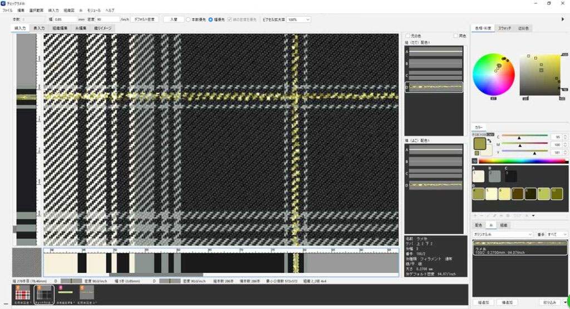This screenshot has width=570, height=309.
Task: Select the RGB color mode icon
Action: coord(476,134)
